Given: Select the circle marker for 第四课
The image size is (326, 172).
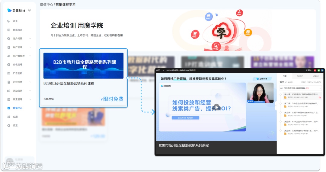Looking at the screenshot, I should (x=281, y=122).
